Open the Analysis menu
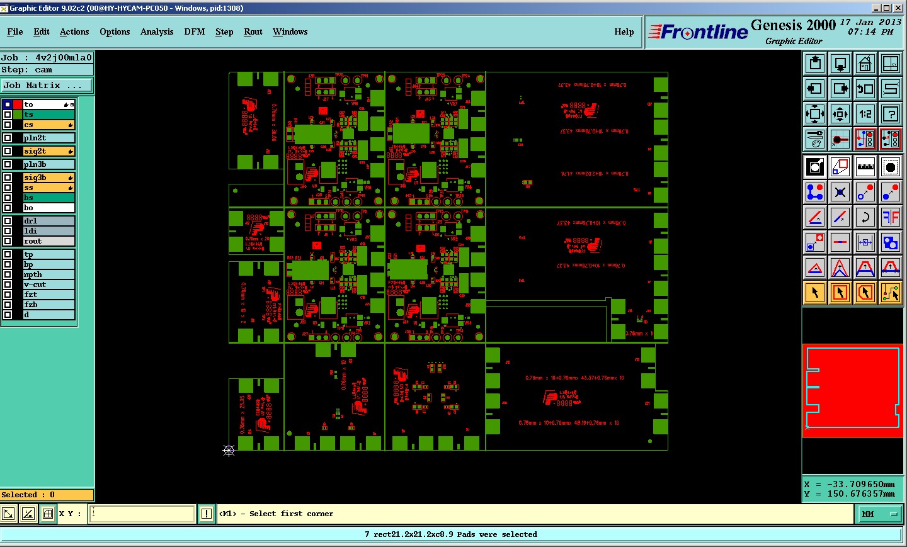This screenshot has height=547, width=907. coord(157,31)
